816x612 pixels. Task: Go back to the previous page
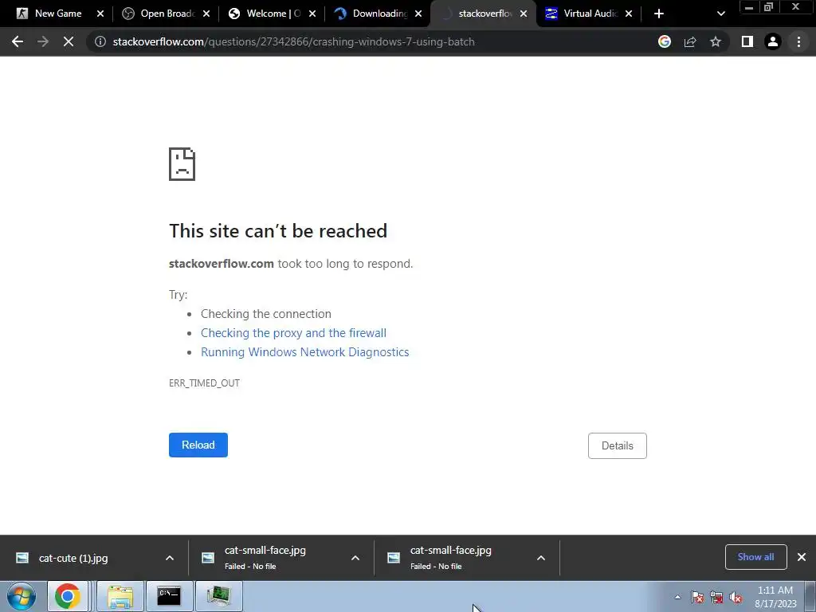pyautogui.click(x=18, y=41)
